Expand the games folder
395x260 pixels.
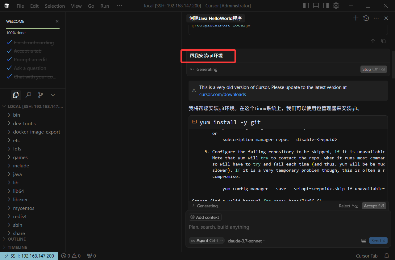[x=33, y=157]
